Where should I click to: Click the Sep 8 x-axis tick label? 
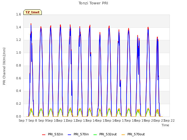[33, 120]
